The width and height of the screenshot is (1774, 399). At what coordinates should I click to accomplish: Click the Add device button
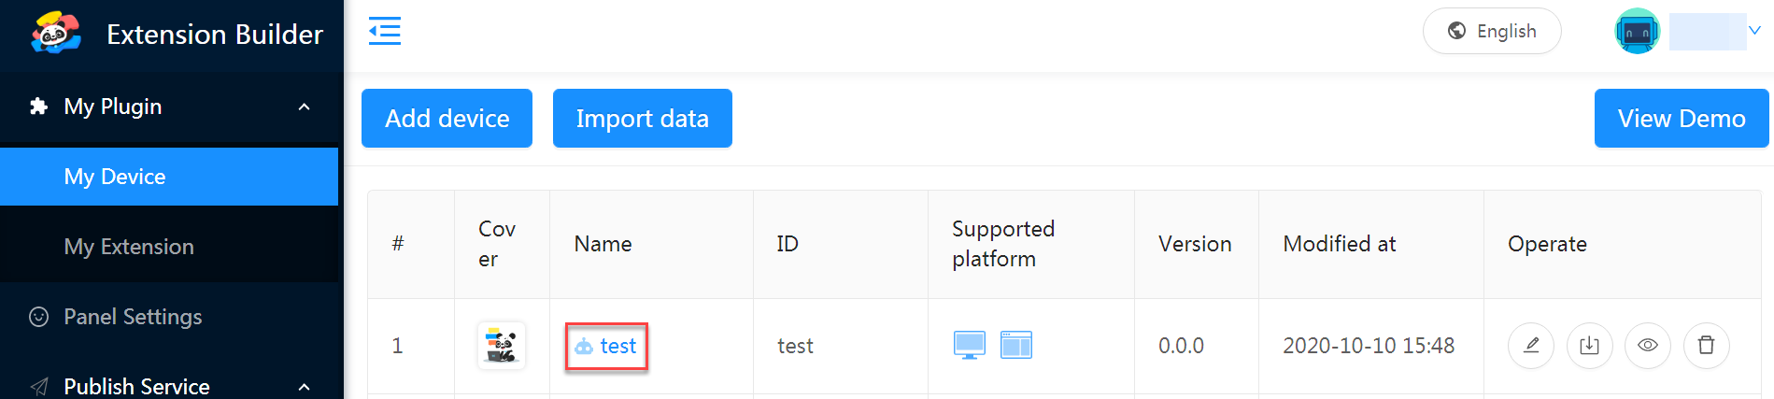447,119
